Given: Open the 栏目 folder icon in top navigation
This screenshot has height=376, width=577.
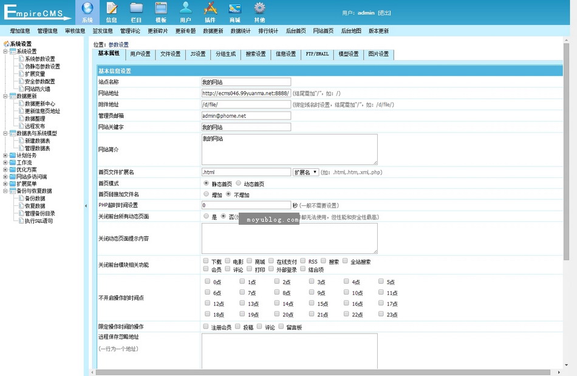Looking at the screenshot, I should point(136,8).
